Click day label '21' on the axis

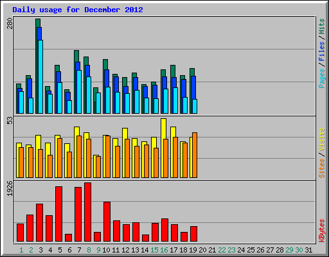tap(212, 250)
